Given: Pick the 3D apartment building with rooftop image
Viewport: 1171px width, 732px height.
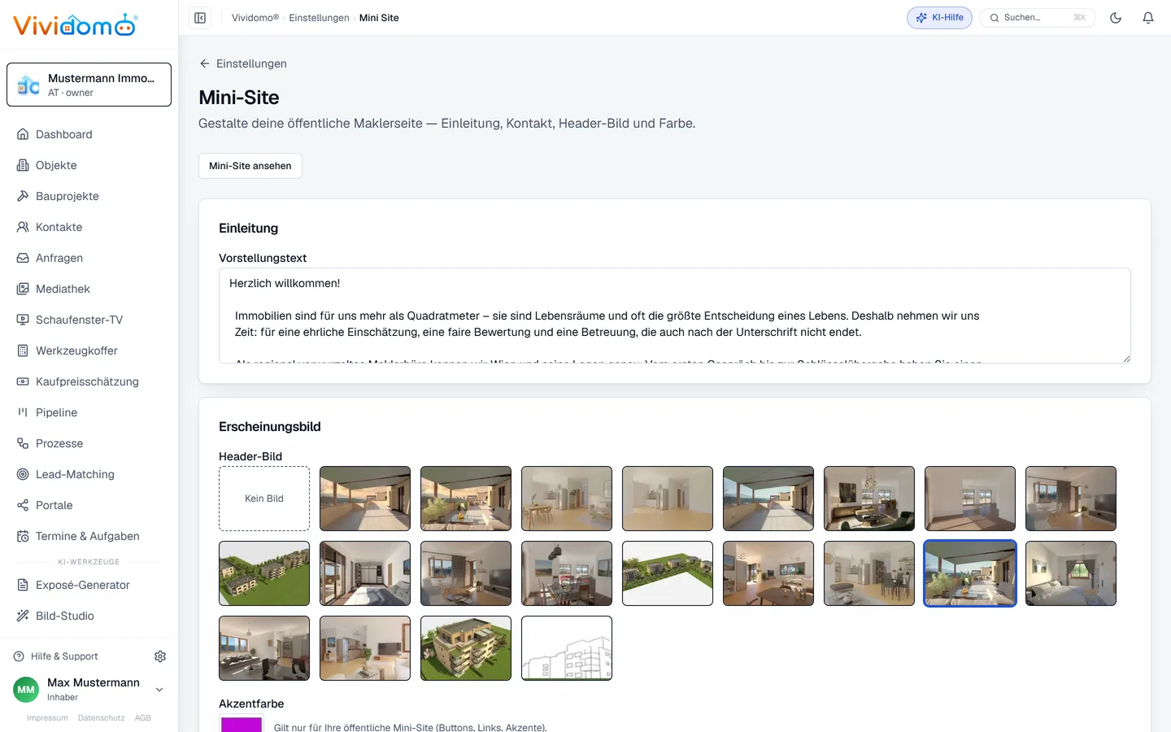Looking at the screenshot, I should click(x=466, y=648).
